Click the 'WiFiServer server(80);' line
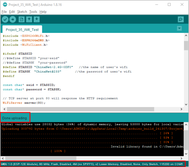This screenshot has height=167, width=189. 24,103
